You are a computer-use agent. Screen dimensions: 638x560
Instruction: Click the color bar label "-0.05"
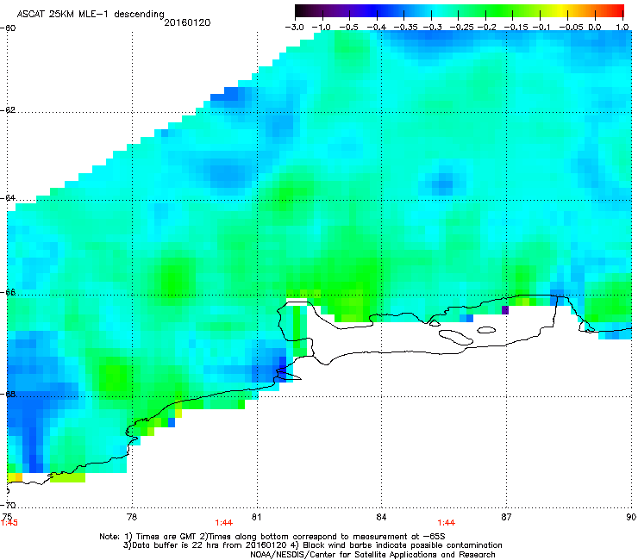pyautogui.click(x=571, y=28)
